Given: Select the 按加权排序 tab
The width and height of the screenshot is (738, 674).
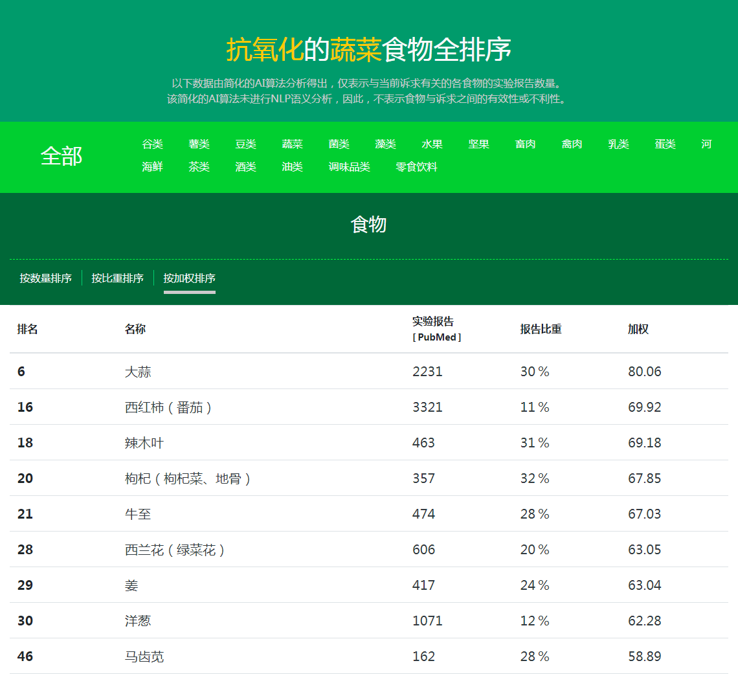Looking at the screenshot, I should pos(189,278).
